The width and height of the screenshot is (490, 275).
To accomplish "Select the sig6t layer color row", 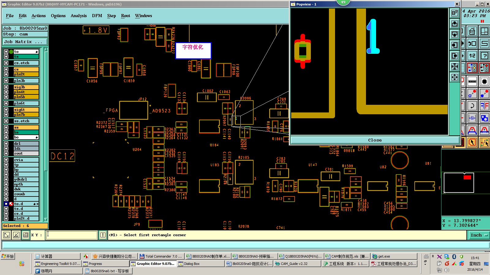I will tap(26, 110).
